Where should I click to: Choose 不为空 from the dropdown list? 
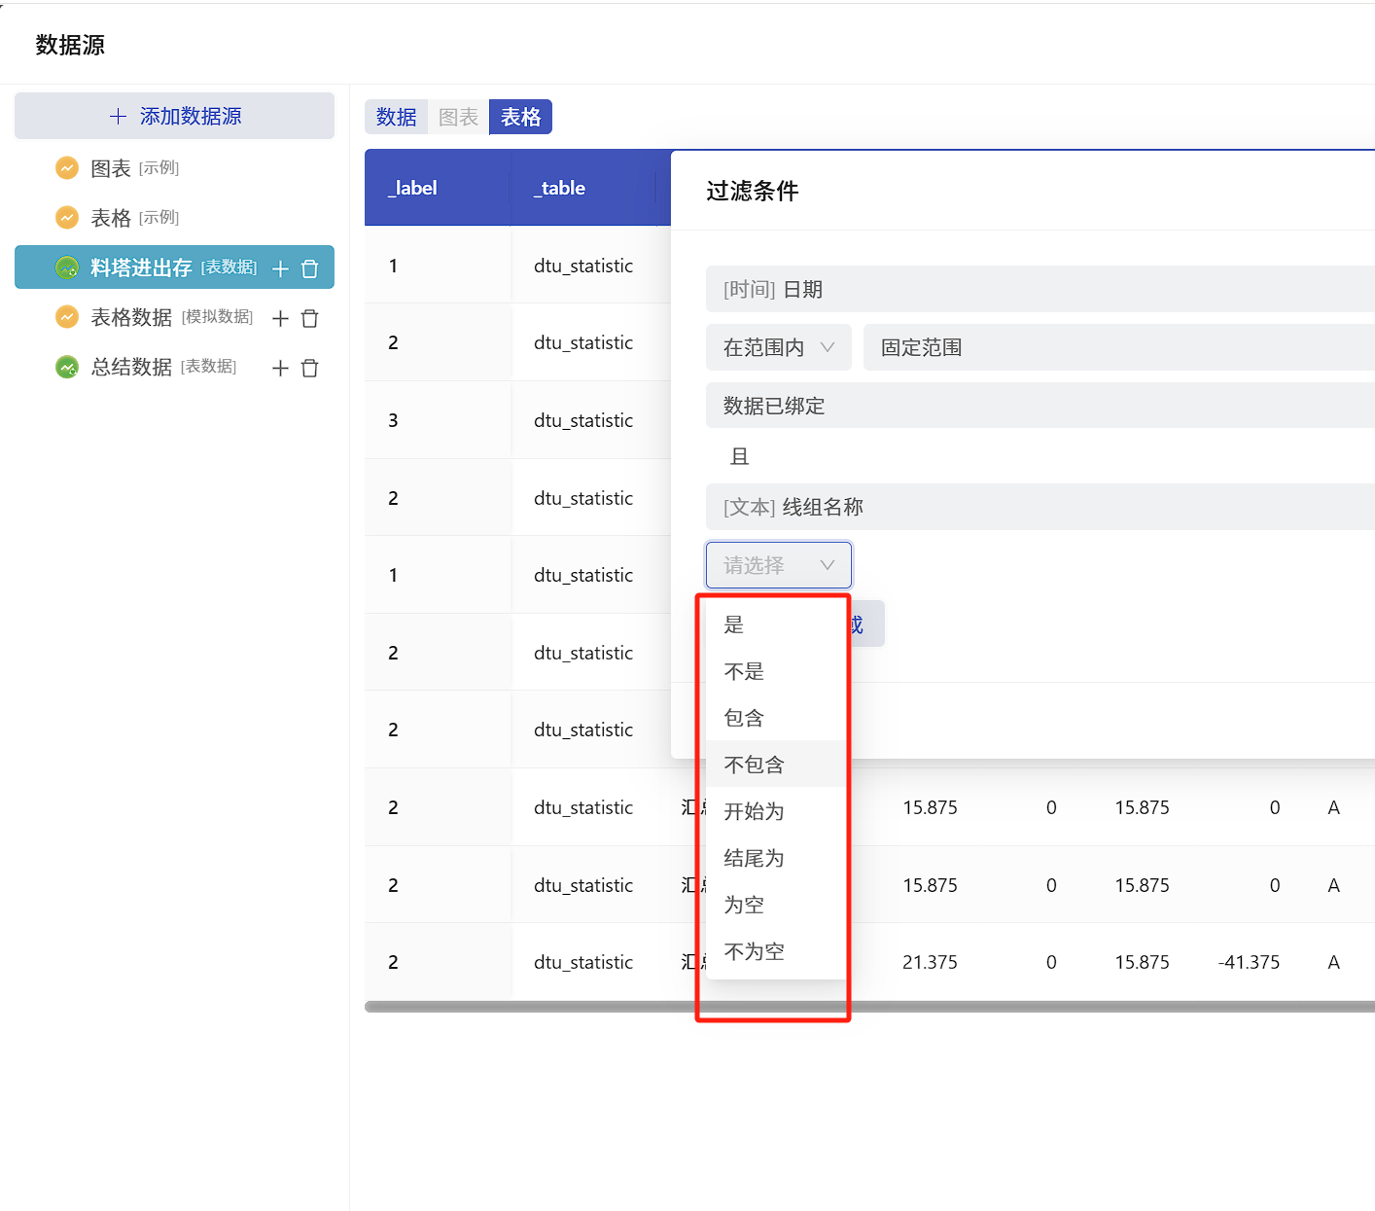[776, 951]
